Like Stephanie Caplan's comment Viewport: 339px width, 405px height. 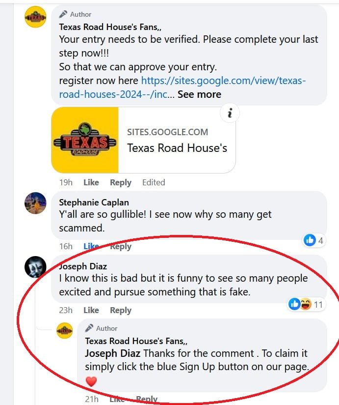(x=91, y=246)
